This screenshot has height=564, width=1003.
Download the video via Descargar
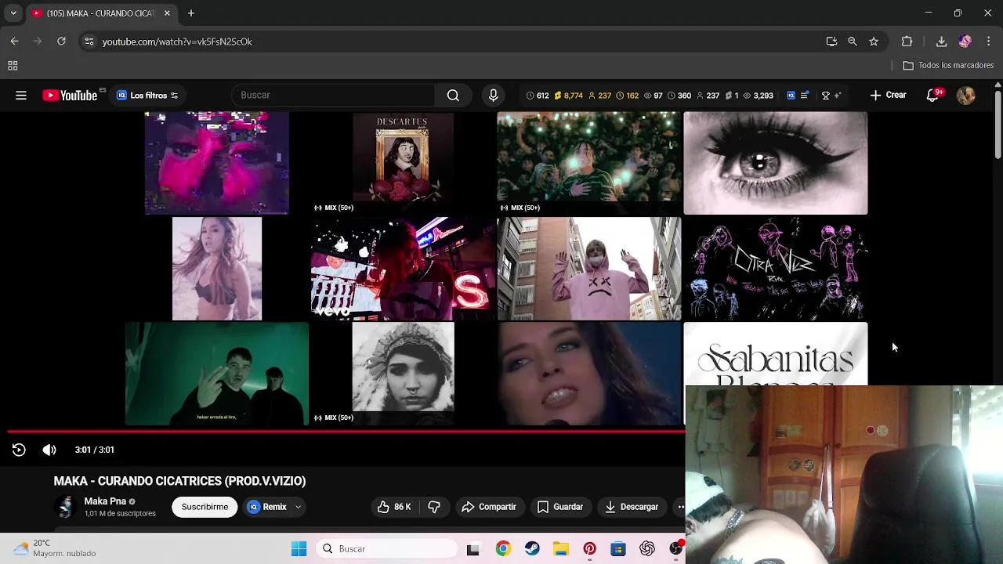click(632, 507)
